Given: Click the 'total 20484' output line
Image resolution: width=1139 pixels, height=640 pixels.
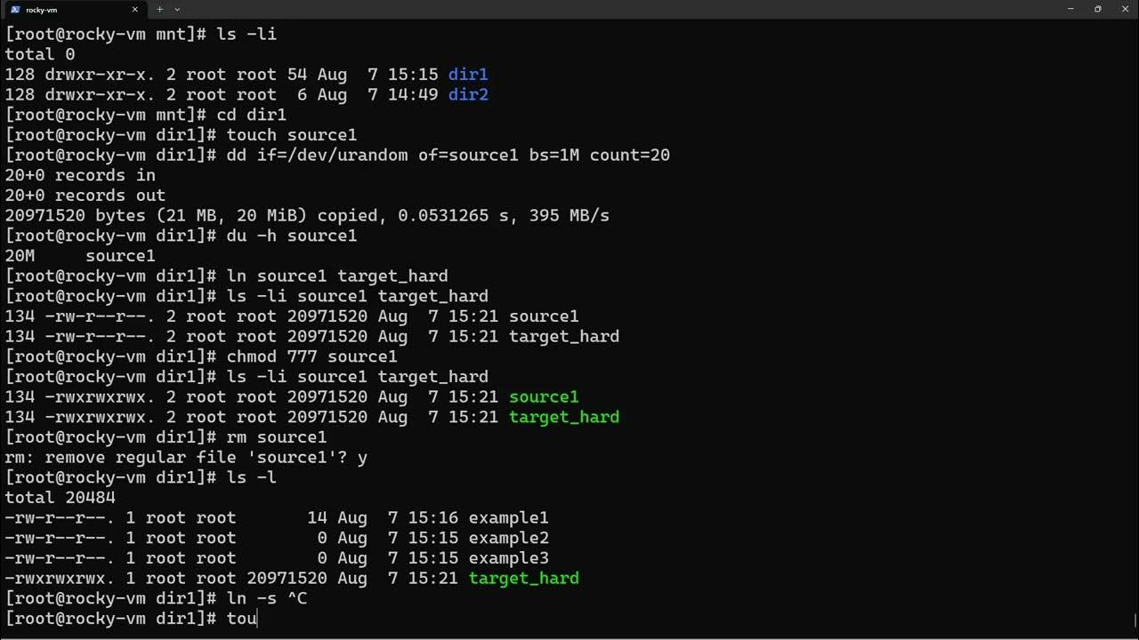Looking at the screenshot, I should tap(61, 498).
